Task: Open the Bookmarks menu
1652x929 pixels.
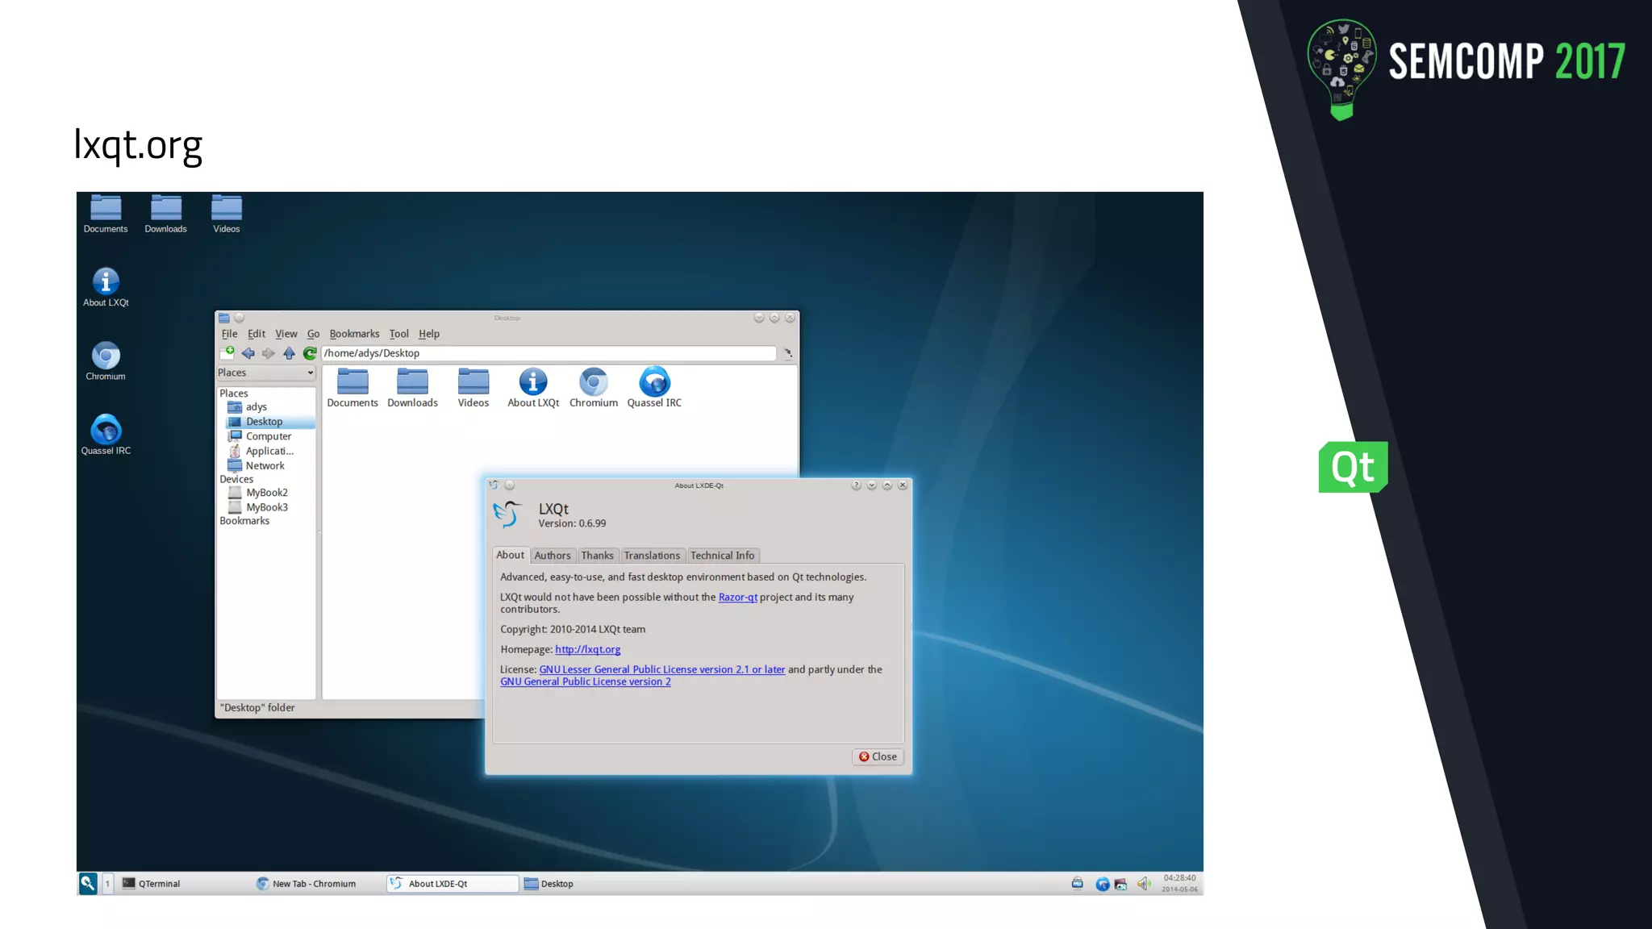Action: tap(354, 334)
